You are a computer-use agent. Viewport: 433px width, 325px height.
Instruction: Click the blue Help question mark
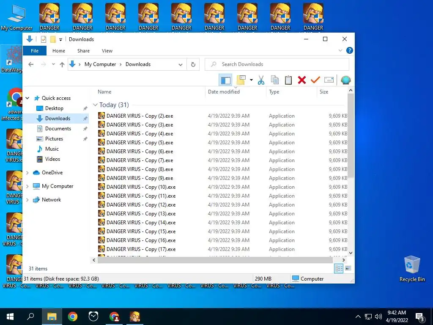point(349,51)
